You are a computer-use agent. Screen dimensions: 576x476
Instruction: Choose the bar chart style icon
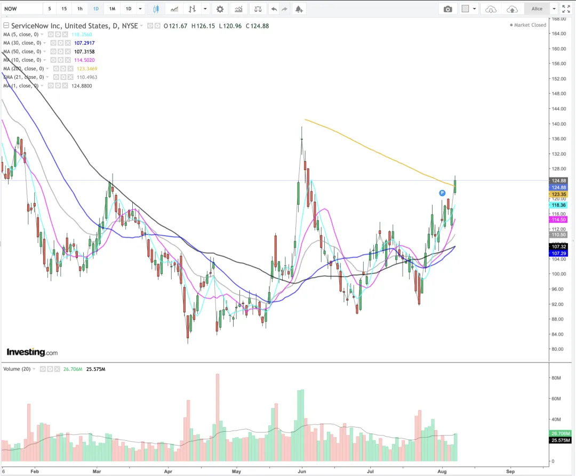click(x=192, y=9)
